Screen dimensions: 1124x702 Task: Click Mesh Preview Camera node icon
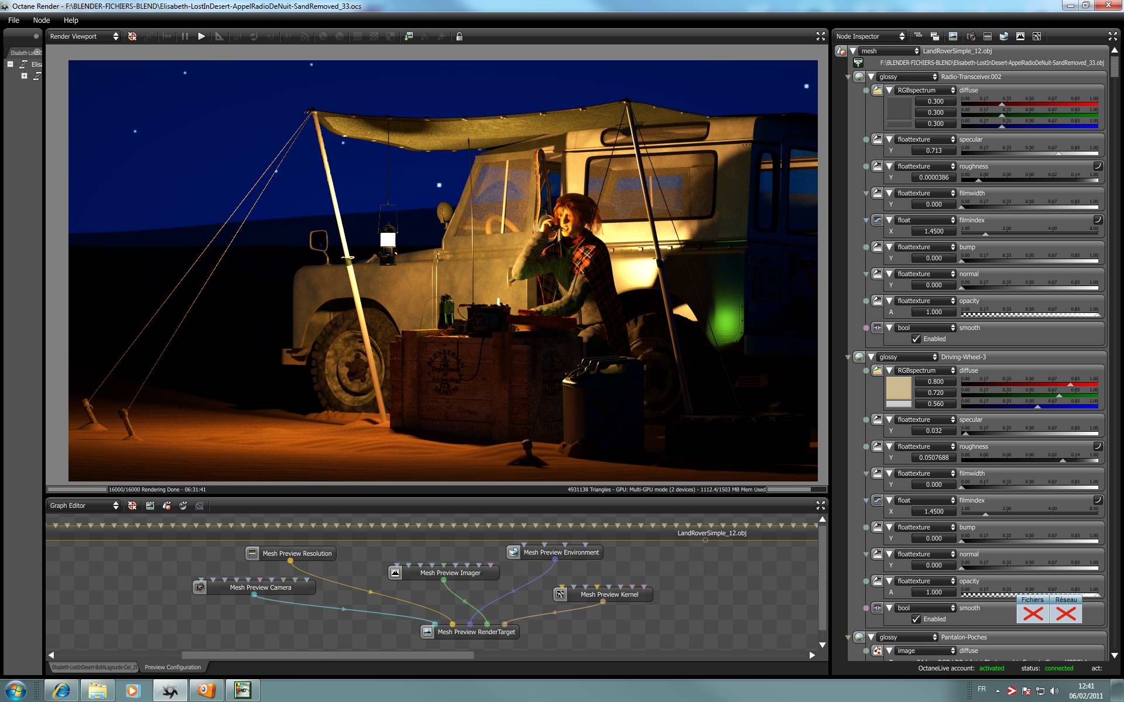tap(200, 587)
